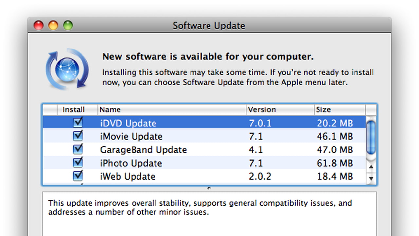Click the 61.8 MB size value
The height and width of the screenshot is (236, 419).
pos(335,163)
